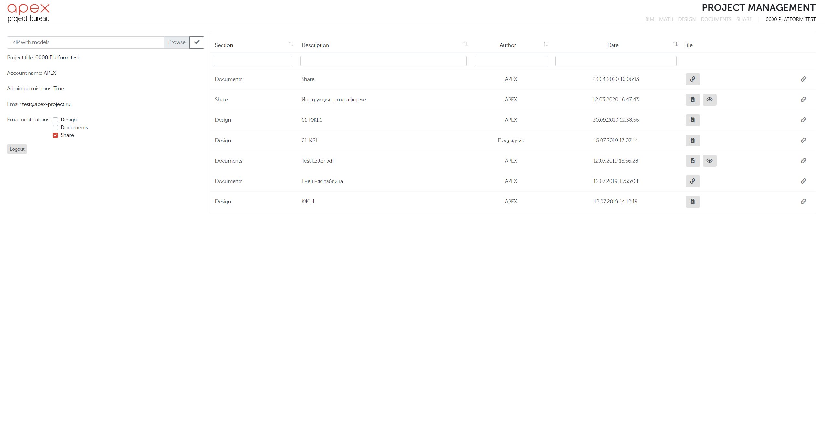This screenshot has width=825, height=429.
Task: Download archive file for 01-КР1 row
Action: pos(693,141)
